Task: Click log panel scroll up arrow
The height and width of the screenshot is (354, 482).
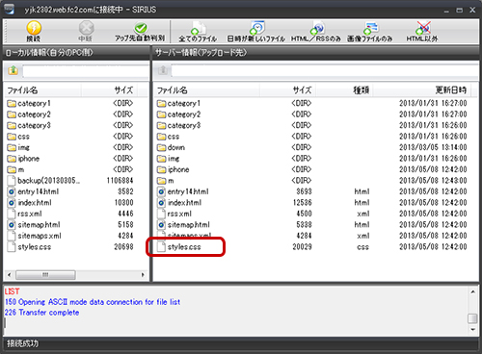Action: (472, 291)
